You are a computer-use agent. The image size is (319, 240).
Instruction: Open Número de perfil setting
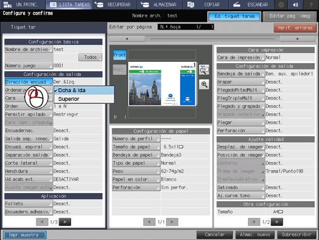coord(136,139)
